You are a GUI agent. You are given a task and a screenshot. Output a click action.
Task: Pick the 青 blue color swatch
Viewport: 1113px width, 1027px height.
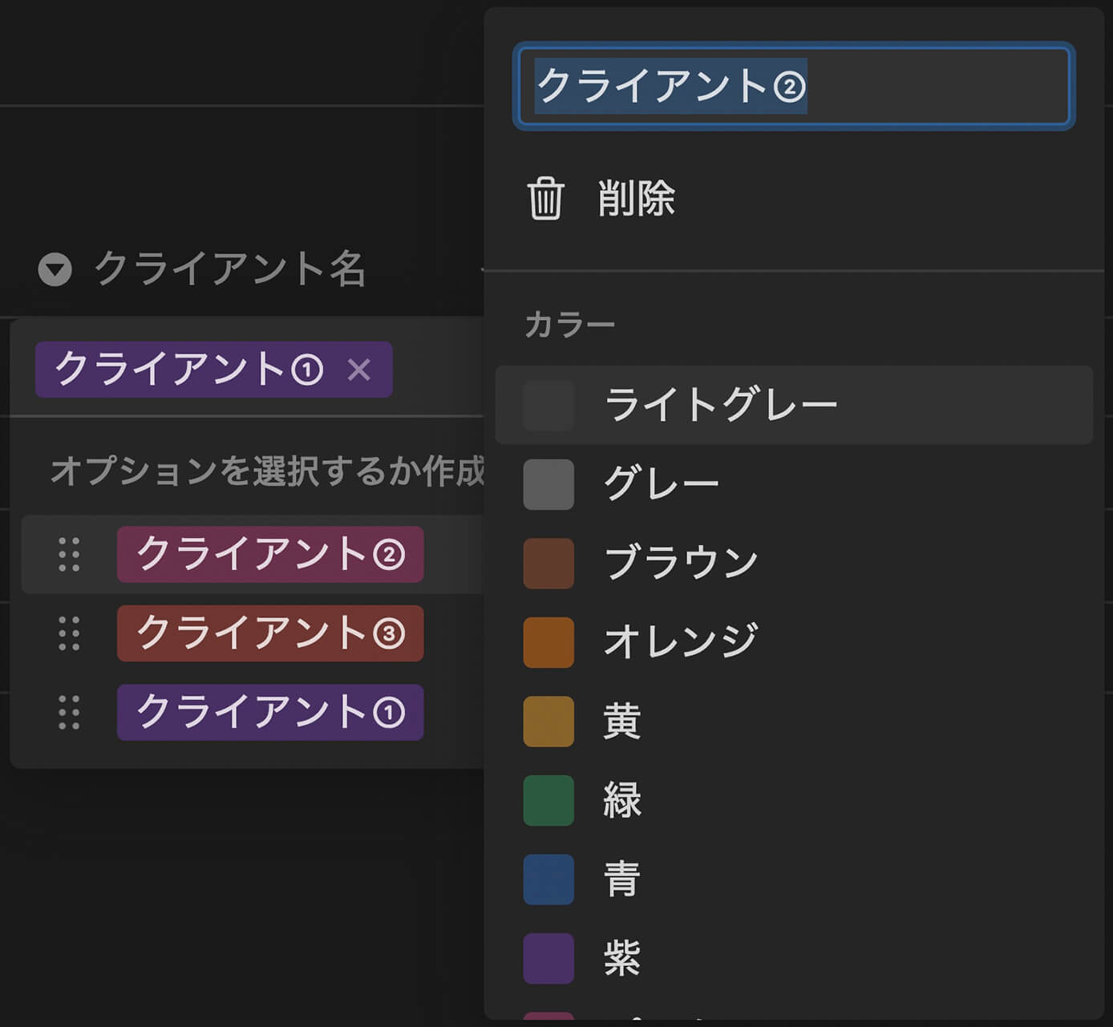click(548, 879)
